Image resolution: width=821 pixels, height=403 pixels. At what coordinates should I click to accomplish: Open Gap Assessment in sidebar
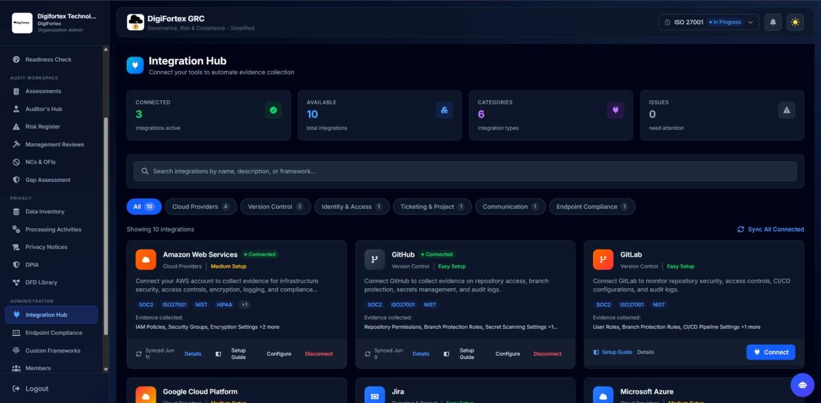(x=51, y=180)
